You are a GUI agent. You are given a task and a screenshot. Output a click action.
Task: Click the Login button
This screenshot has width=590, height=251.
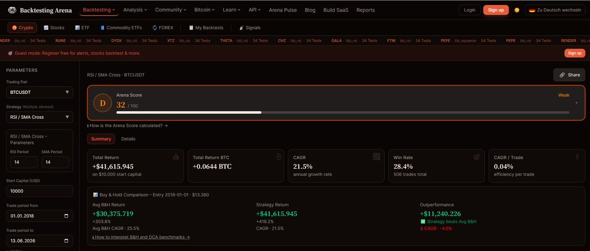click(469, 10)
